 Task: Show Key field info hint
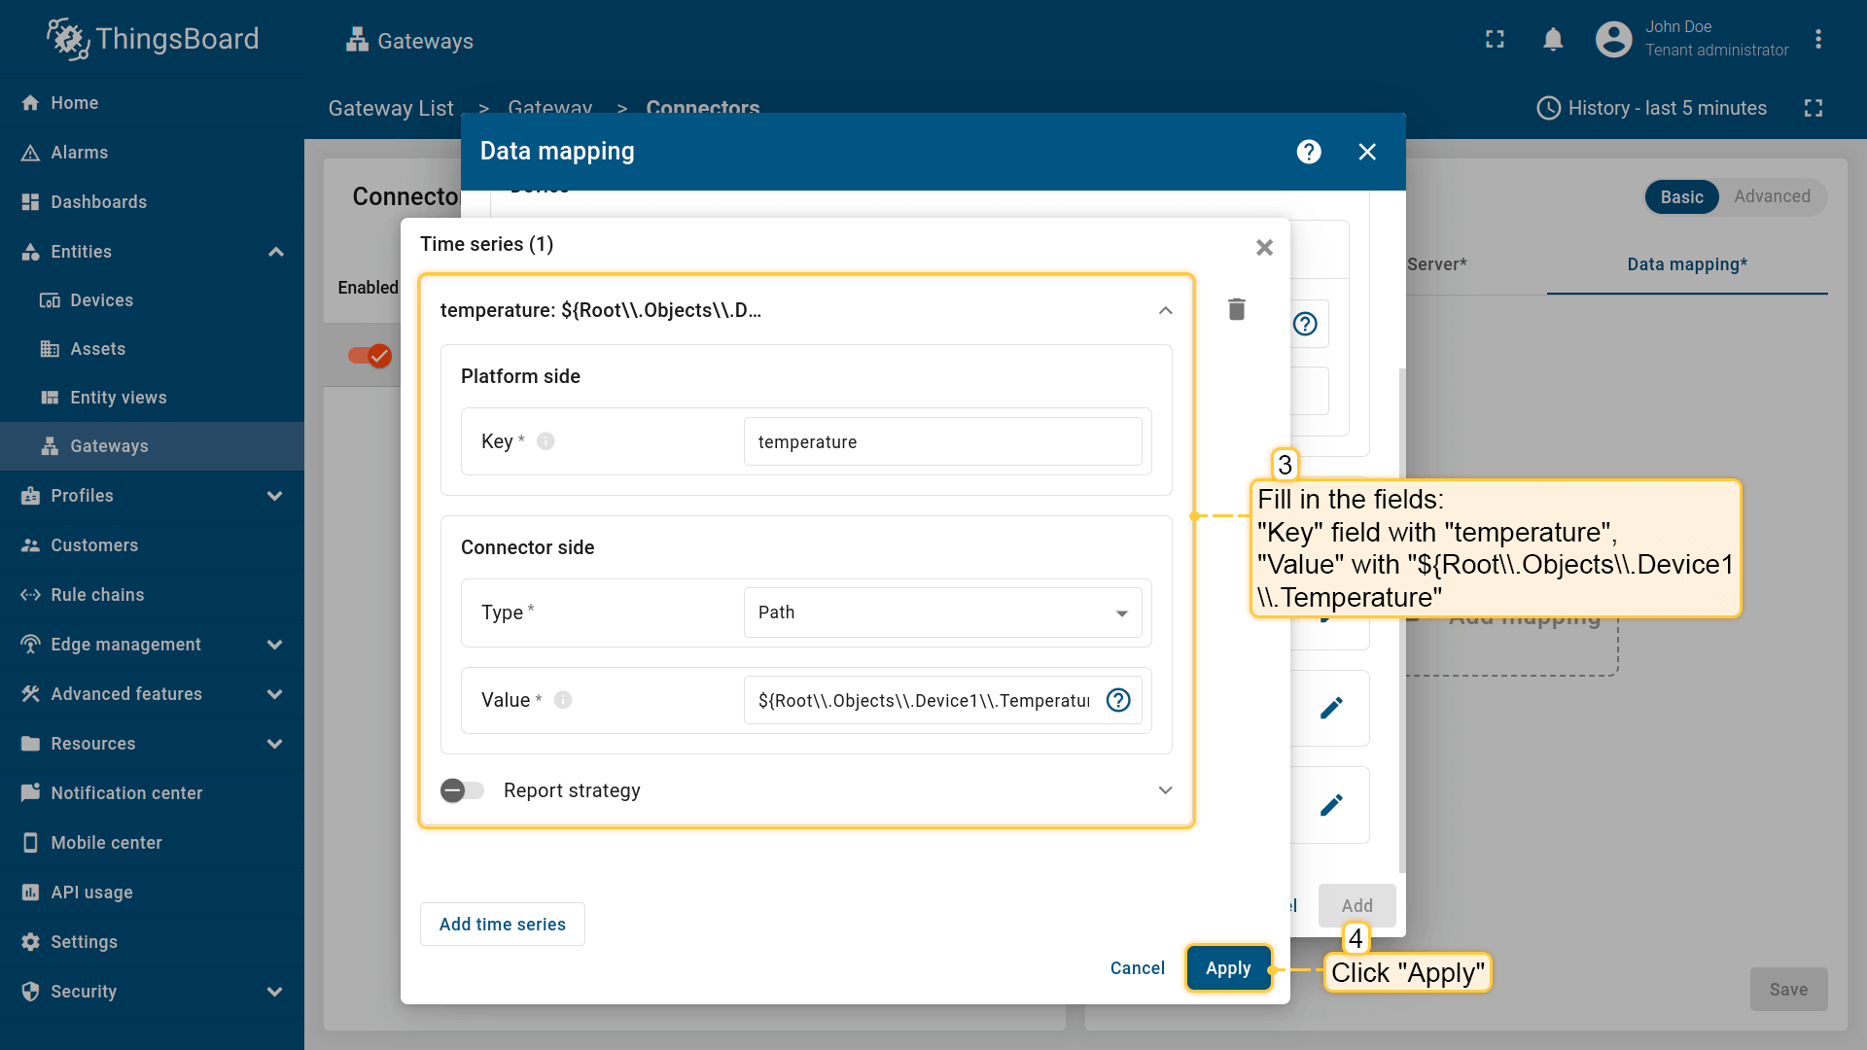[546, 441]
